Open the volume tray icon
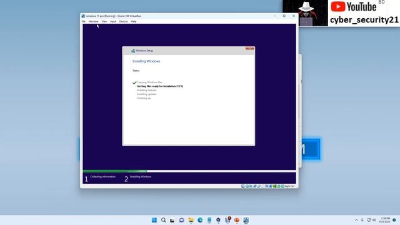400x225 pixels. pos(374,220)
